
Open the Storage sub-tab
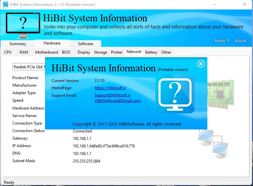click(x=101, y=52)
